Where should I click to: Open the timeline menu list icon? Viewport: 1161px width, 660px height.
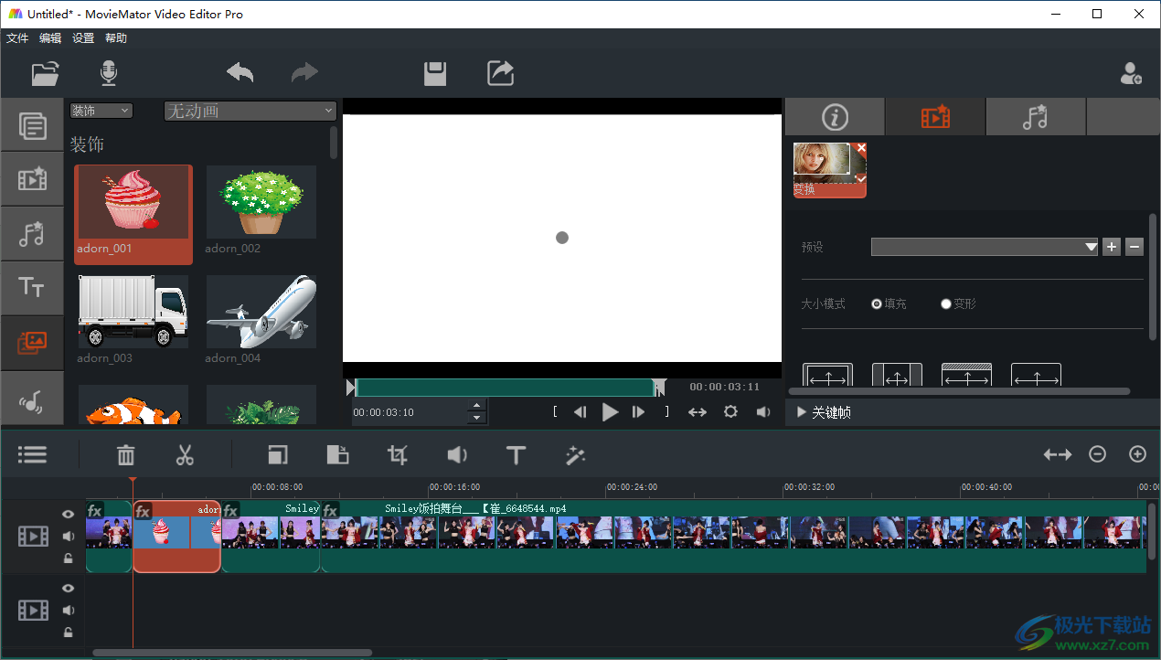pos(33,454)
